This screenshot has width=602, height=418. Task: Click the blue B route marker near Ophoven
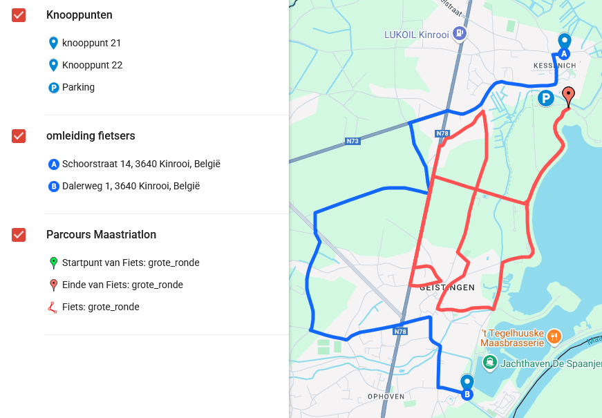[467, 395]
